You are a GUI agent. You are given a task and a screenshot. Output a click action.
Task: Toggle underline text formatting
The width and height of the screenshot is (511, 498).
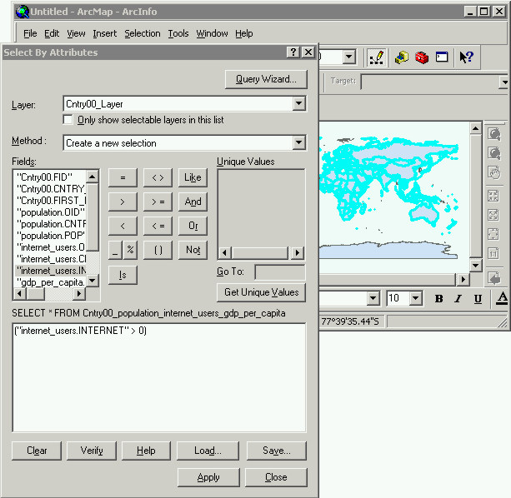coord(478,299)
